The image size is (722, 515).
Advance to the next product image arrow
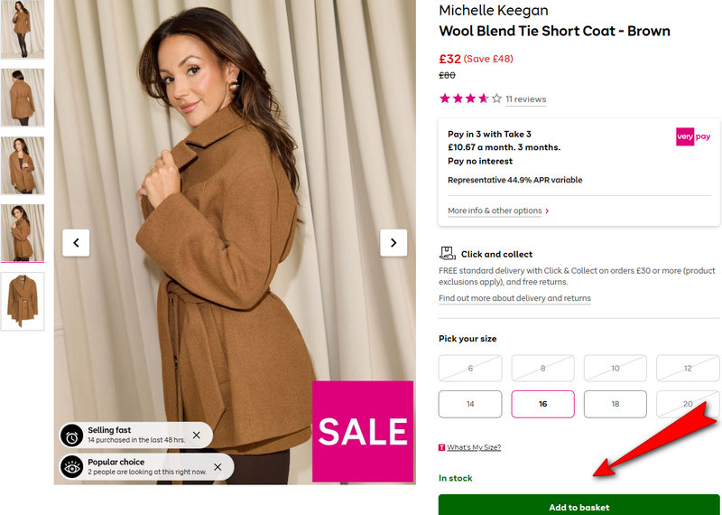tap(393, 242)
